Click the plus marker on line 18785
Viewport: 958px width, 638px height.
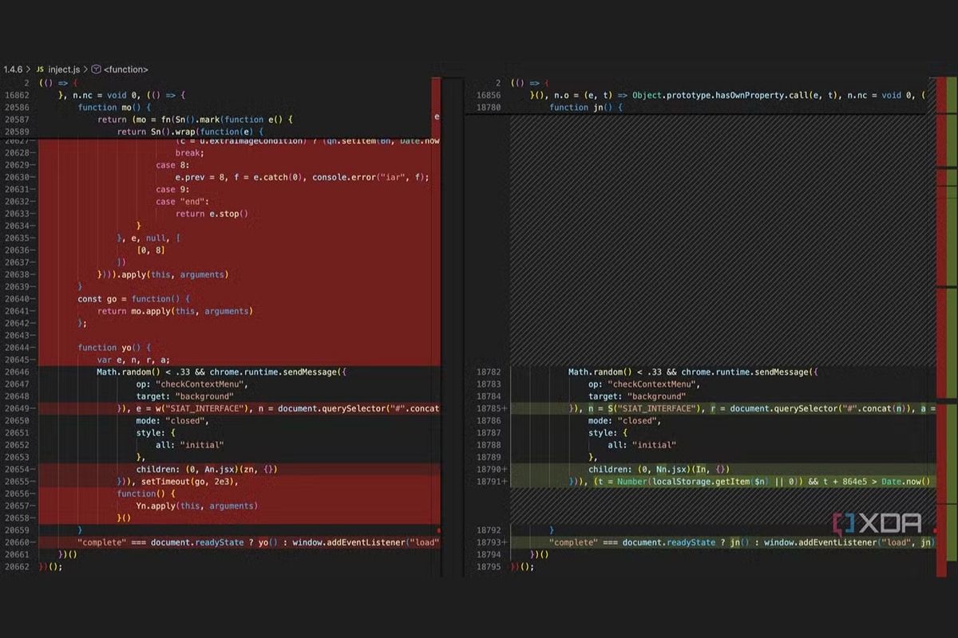pos(504,408)
